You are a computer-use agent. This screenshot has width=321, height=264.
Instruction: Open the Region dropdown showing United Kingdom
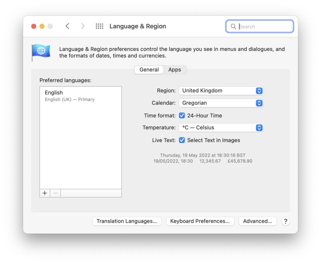pyautogui.click(x=221, y=91)
